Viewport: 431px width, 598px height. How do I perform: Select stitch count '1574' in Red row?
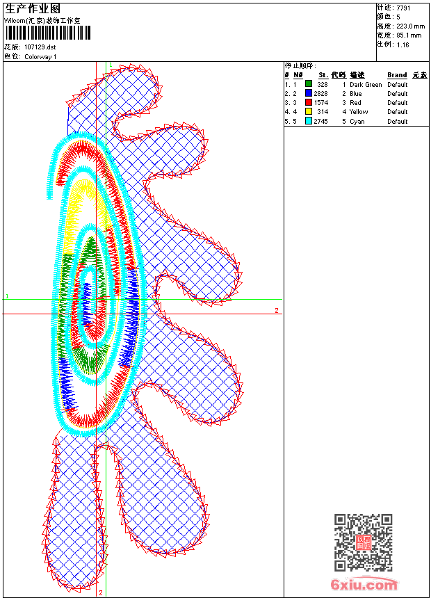321,103
